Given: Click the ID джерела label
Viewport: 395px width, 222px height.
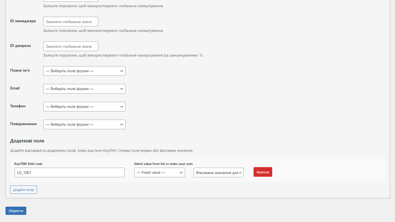Looking at the screenshot, I should pos(20,46).
